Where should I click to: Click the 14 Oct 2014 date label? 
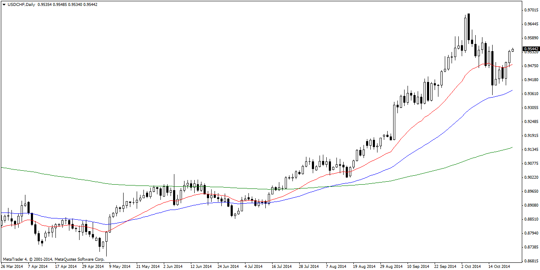[x=499, y=267]
